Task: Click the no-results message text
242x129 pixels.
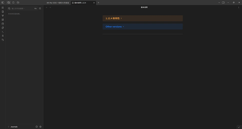Action: 14,14
